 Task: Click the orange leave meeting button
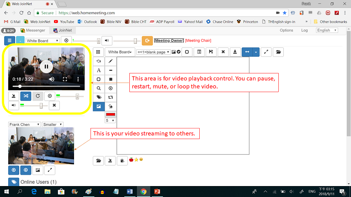[147, 41]
